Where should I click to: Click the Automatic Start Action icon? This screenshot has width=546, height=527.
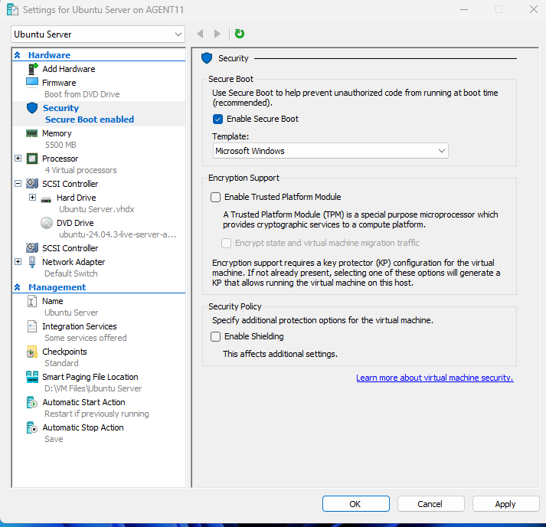[32, 403]
